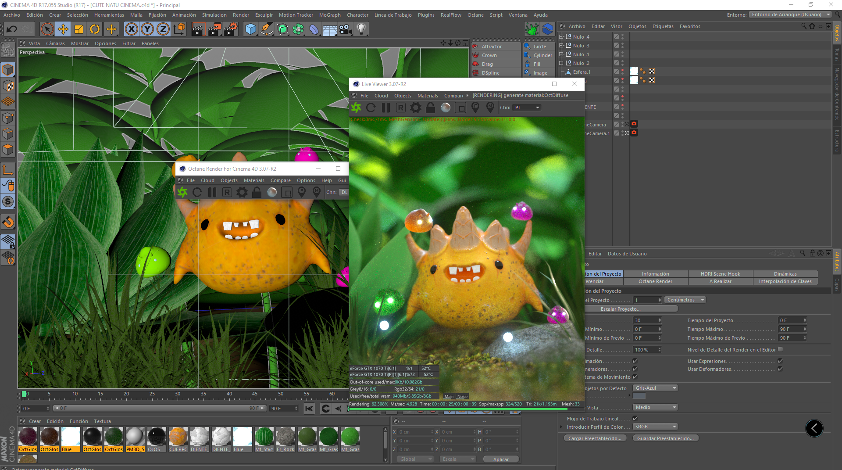
Task: Toggle the X axis lock
Action: click(131, 29)
